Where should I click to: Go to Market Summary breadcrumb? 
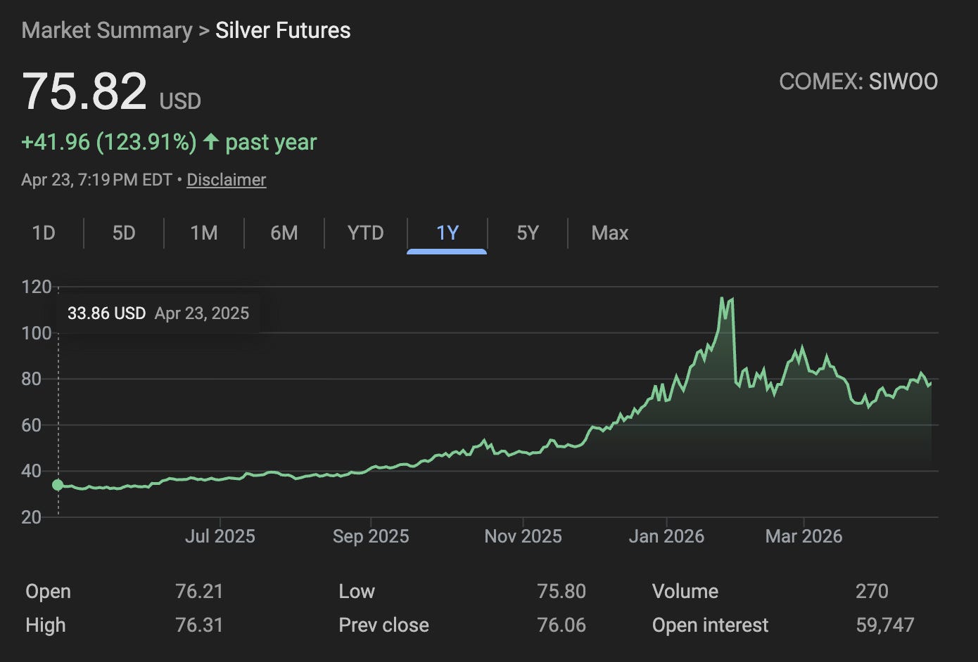tap(107, 31)
